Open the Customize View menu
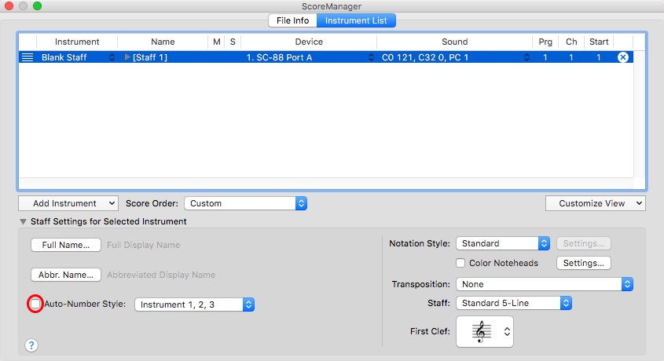The image size is (664, 361). click(595, 203)
